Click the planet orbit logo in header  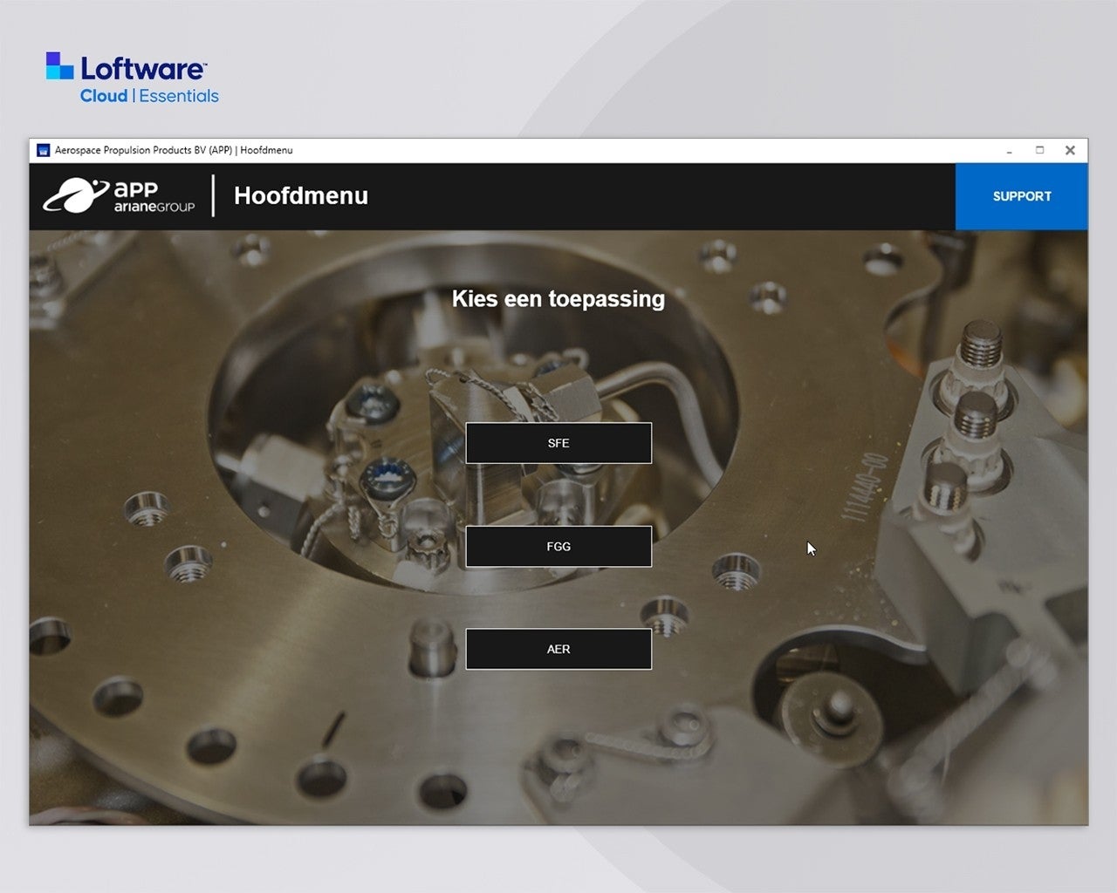pyautogui.click(x=74, y=196)
